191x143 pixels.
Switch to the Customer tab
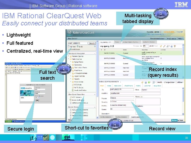[147, 86]
